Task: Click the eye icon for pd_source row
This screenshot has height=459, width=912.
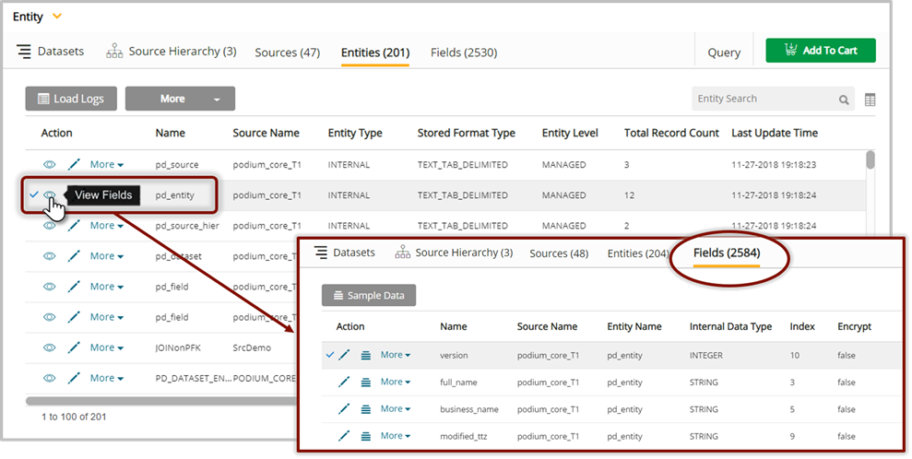Action: 50,164
